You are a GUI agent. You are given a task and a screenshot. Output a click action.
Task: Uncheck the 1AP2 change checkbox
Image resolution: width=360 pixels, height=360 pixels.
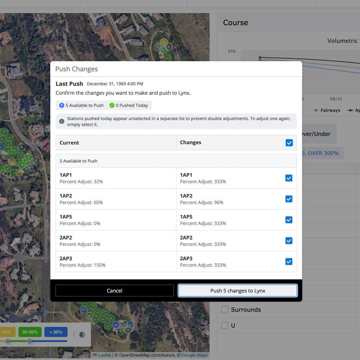coord(289,199)
